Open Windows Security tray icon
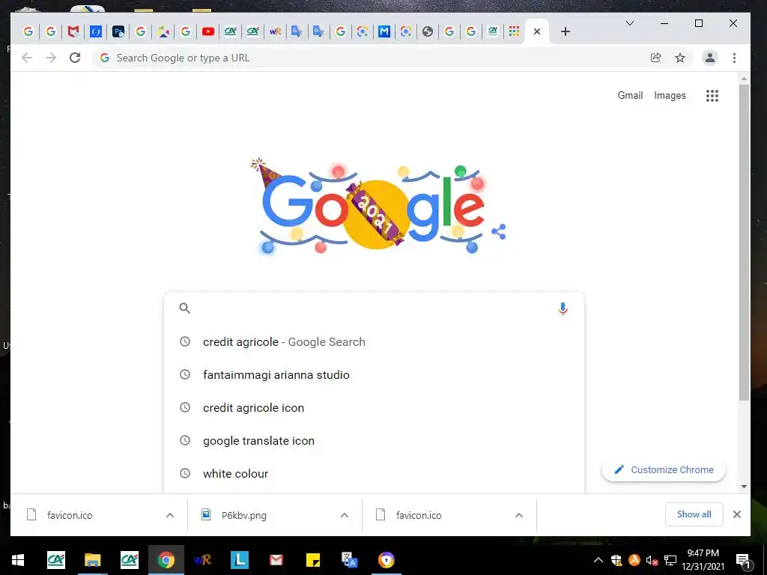The height and width of the screenshot is (575, 767). (x=616, y=560)
